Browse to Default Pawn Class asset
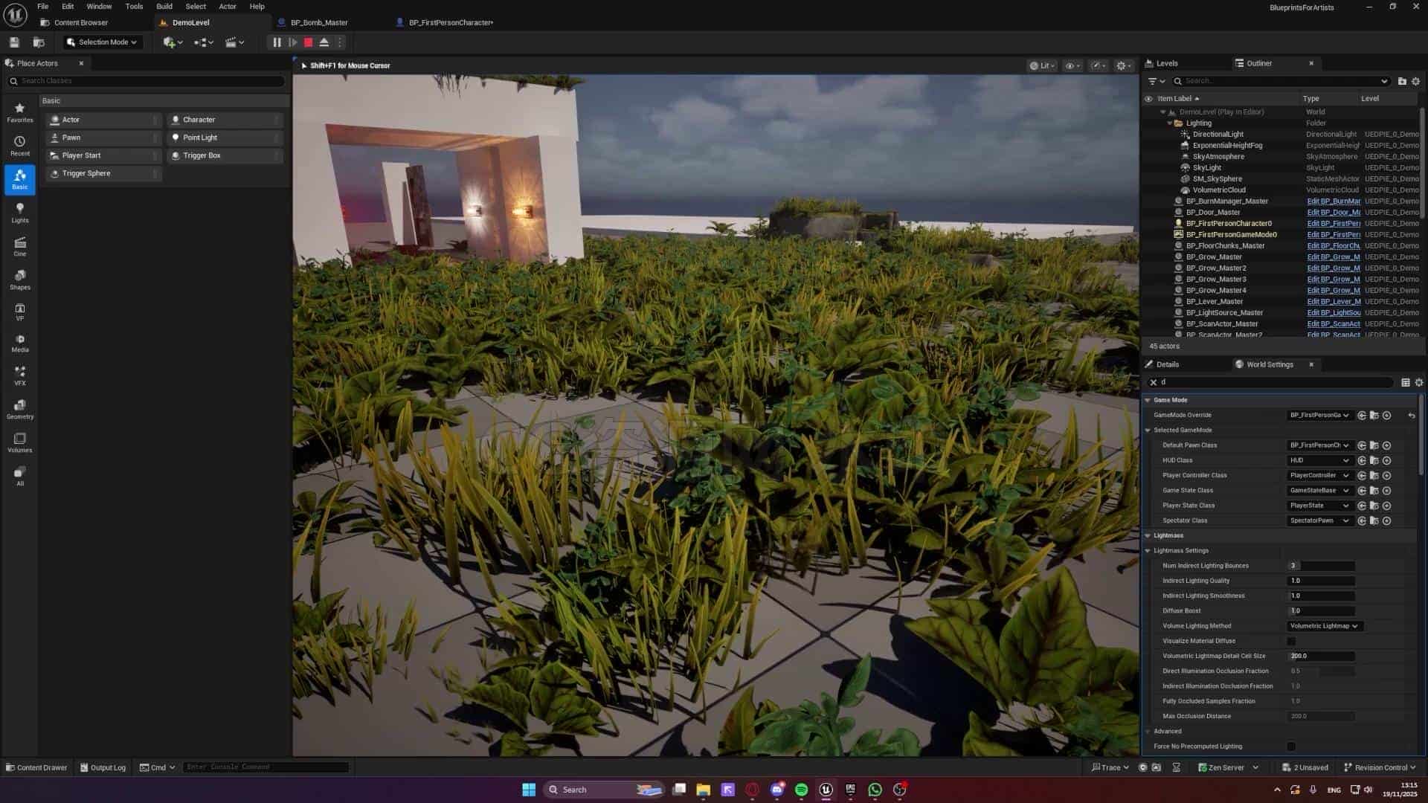1428x803 pixels. [1374, 445]
